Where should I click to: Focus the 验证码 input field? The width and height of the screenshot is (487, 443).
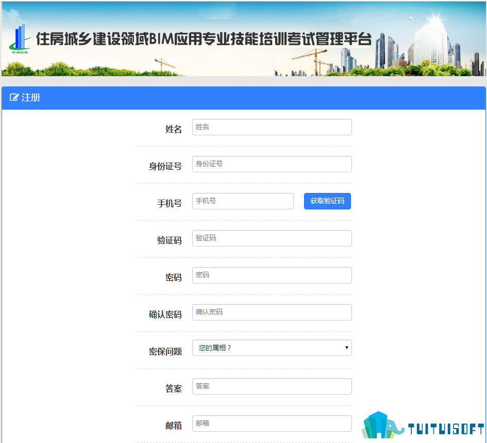pos(272,238)
